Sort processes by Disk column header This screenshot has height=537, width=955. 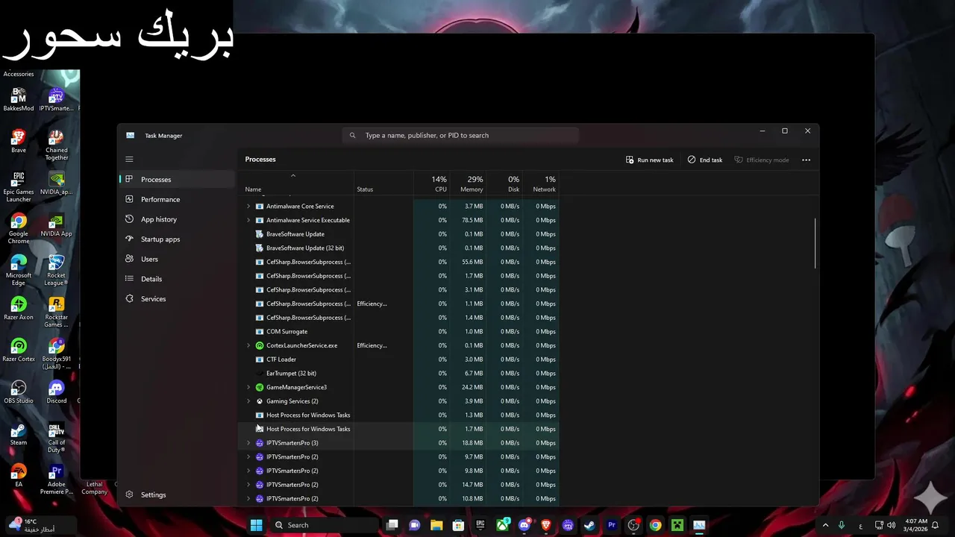pyautogui.click(x=504, y=183)
